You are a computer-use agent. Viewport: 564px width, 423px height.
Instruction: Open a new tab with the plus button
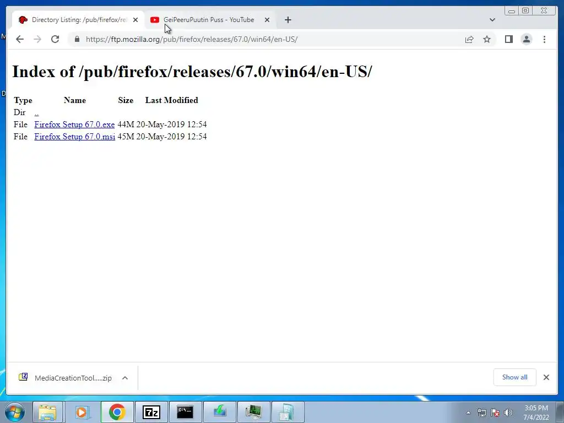288,20
